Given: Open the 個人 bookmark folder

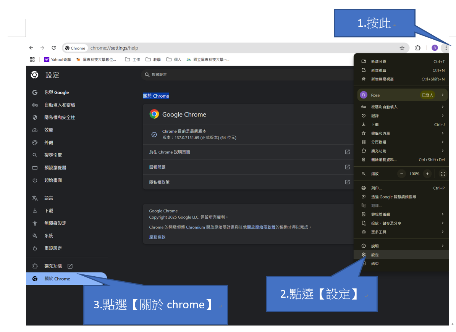Looking at the screenshot, I should (x=174, y=60).
